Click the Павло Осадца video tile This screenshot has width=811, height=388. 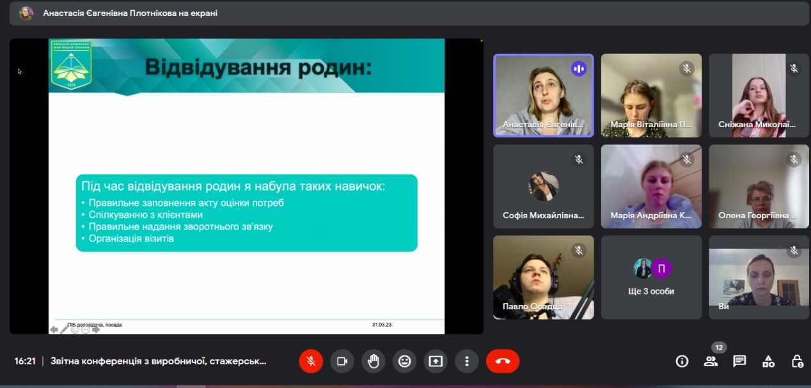coord(543,277)
